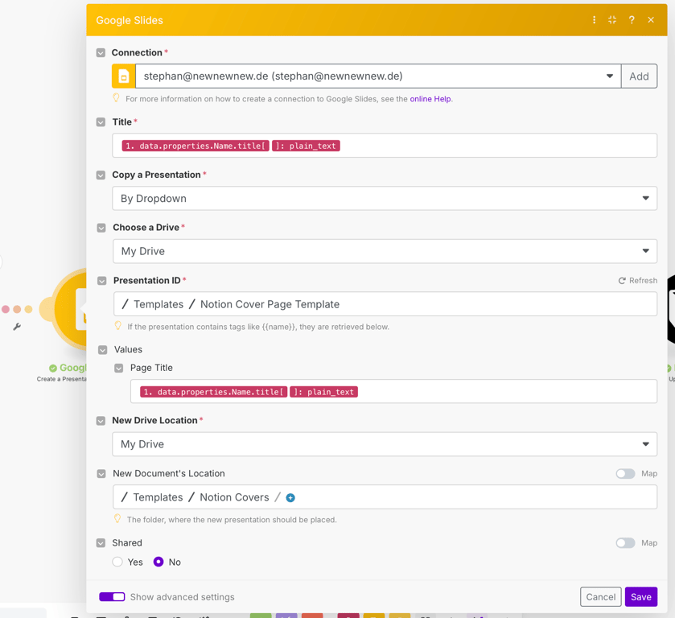Click the yellow Google Slides module node

click(69, 309)
